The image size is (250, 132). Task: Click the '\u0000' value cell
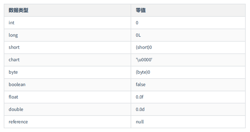coord(188,60)
